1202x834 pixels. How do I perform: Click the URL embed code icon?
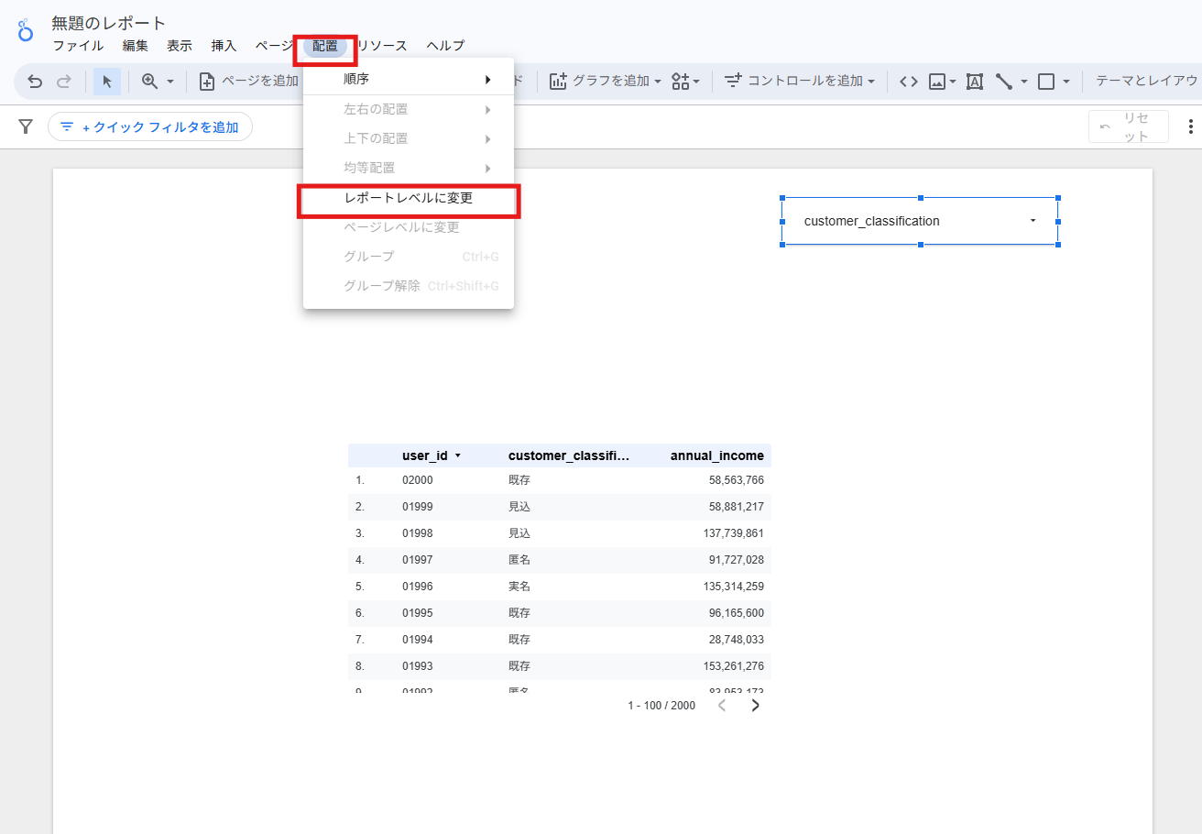pyautogui.click(x=908, y=82)
